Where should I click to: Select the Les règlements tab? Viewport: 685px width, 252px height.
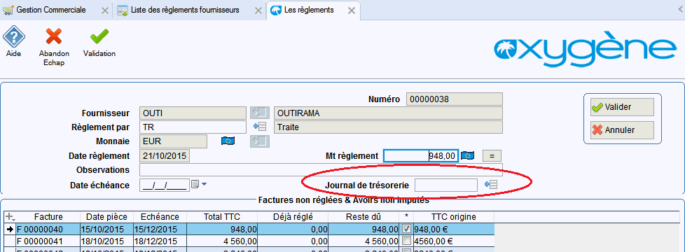tap(309, 10)
